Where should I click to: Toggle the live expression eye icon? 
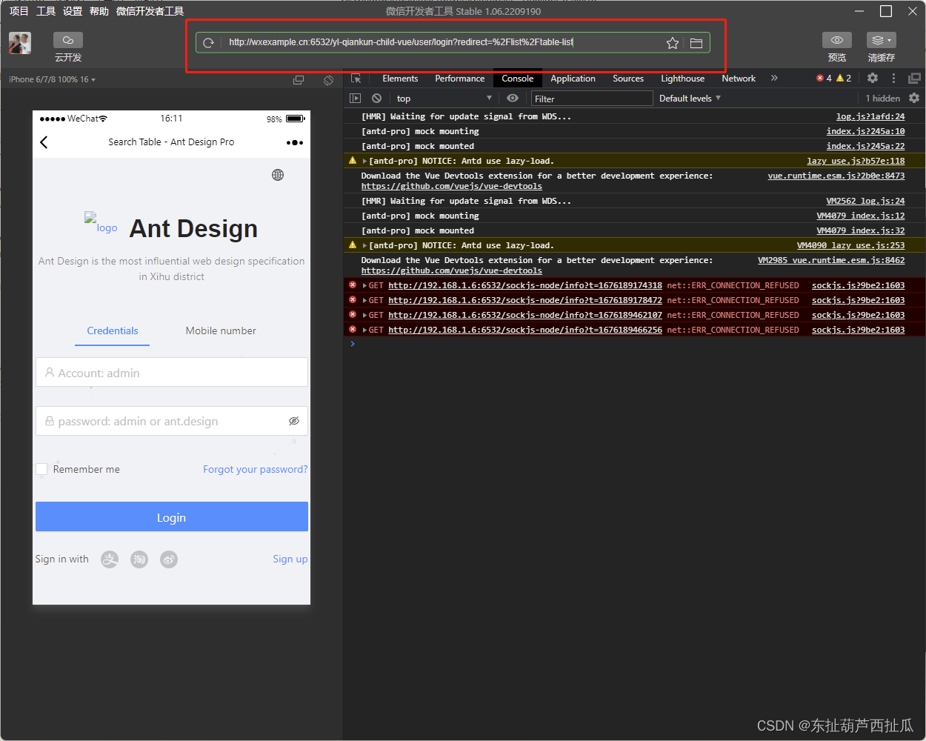click(x=513, y=98)
